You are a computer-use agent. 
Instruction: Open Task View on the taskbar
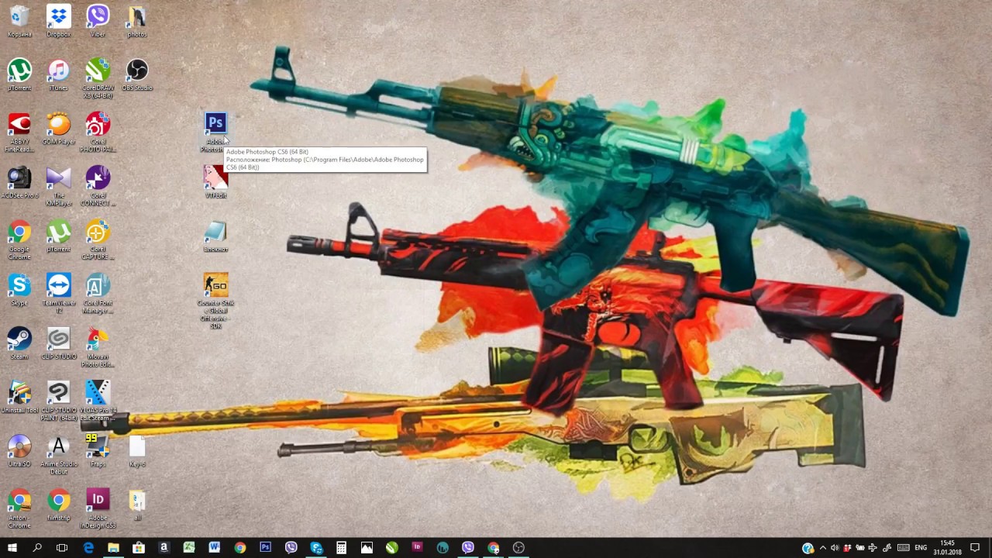click(x=62, y=548)
